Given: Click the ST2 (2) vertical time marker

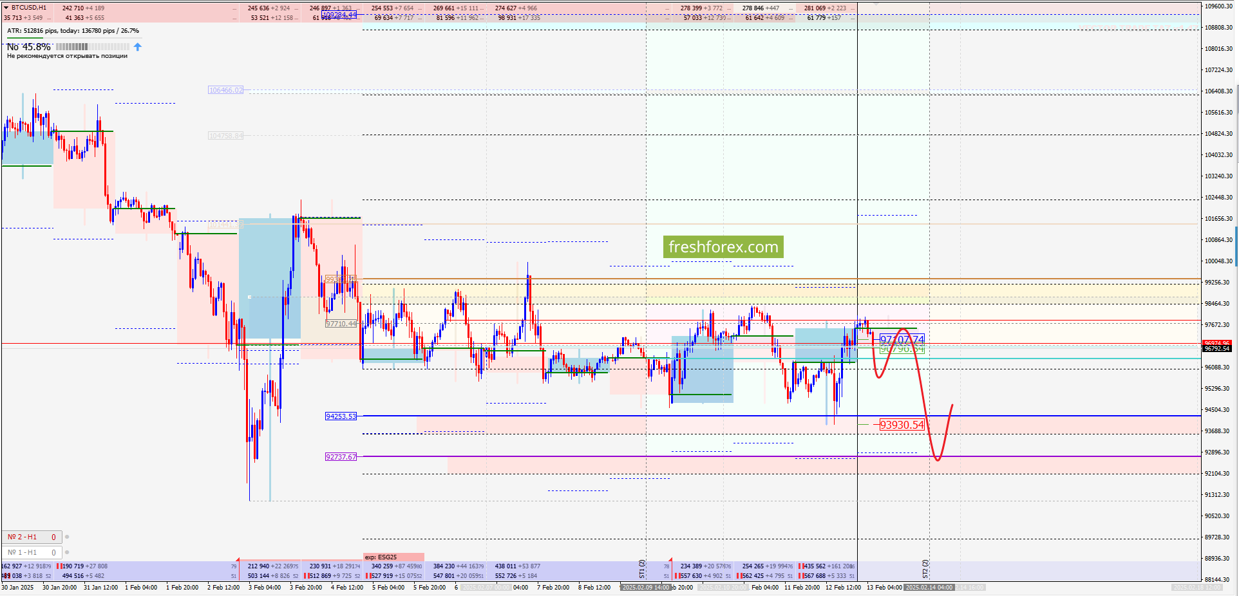Looking at the screenshot, I should [x=925, y=568].
